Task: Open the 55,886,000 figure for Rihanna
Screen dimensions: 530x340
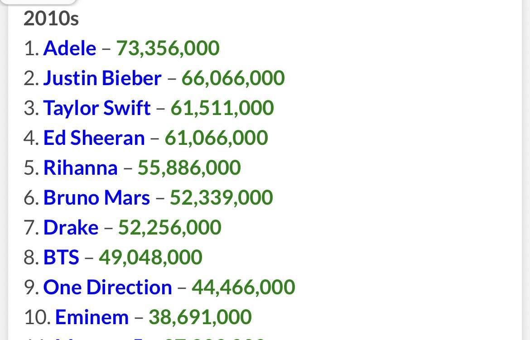Action: [189, 168]
